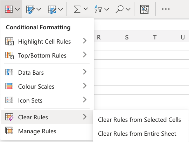Choose Clear Rules from Selected Cells
189x142 pixels.
point(139,120)
